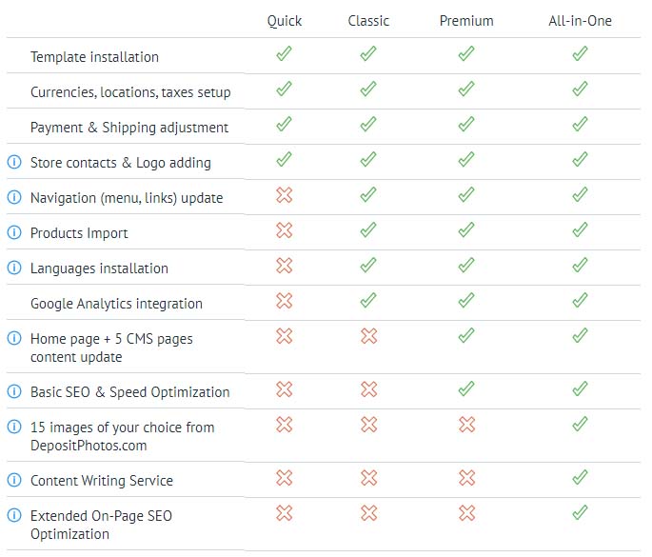
Task: Click info icon beside Store contacts & Logo adding
Action: pyautogui.click(x=14, y=162)
